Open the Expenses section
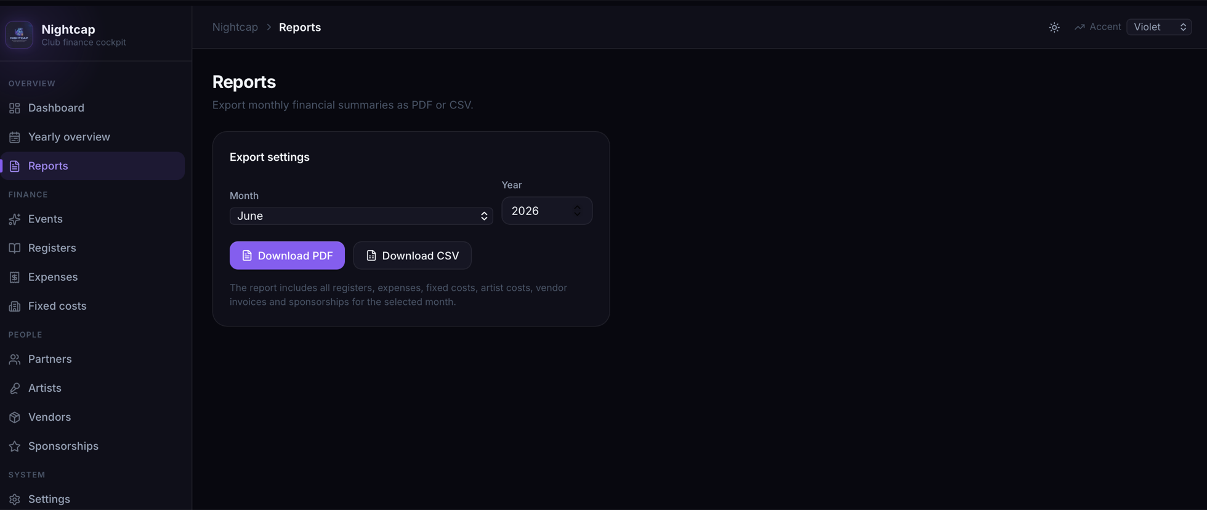This screenshot has width=1207, height=510. tap(92, 277)
